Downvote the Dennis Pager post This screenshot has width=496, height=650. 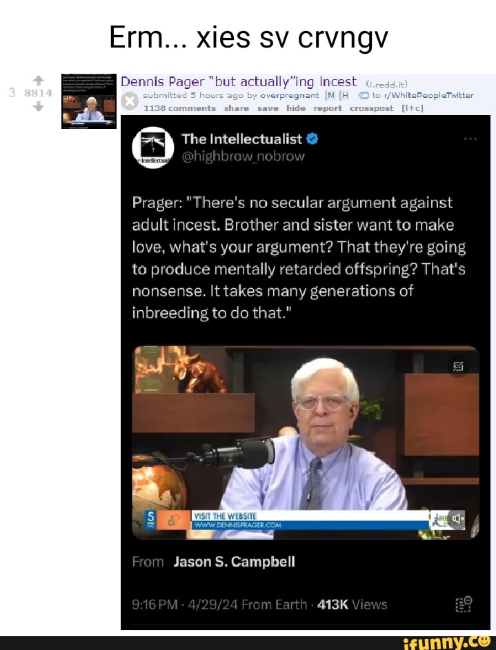[x=38, y=107]
